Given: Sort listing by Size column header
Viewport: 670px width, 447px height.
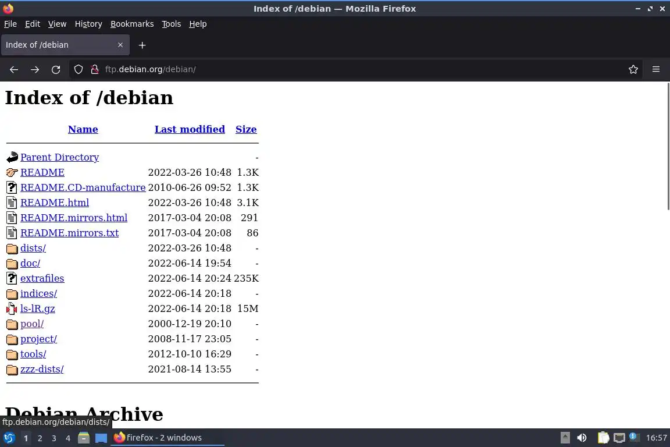Looking at the screenshot, I should pos(246,129).
